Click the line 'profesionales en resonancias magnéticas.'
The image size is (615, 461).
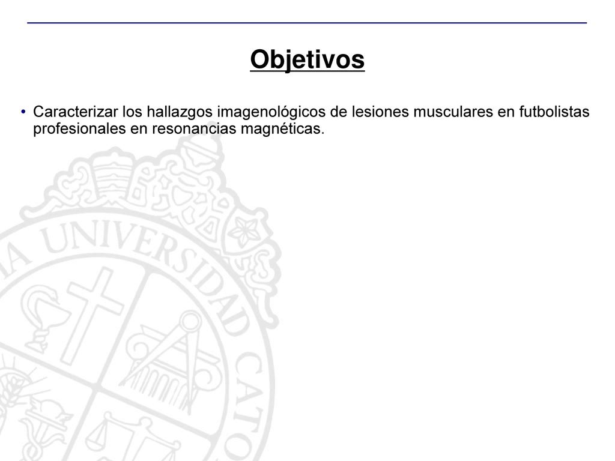click(179, 128)
